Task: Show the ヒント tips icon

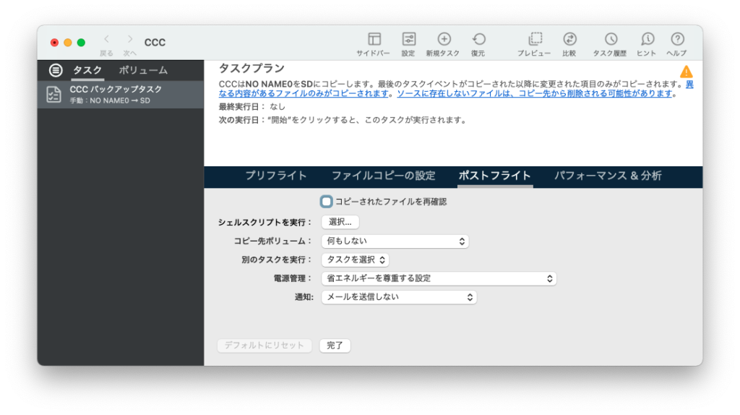Action: [647, 39]
